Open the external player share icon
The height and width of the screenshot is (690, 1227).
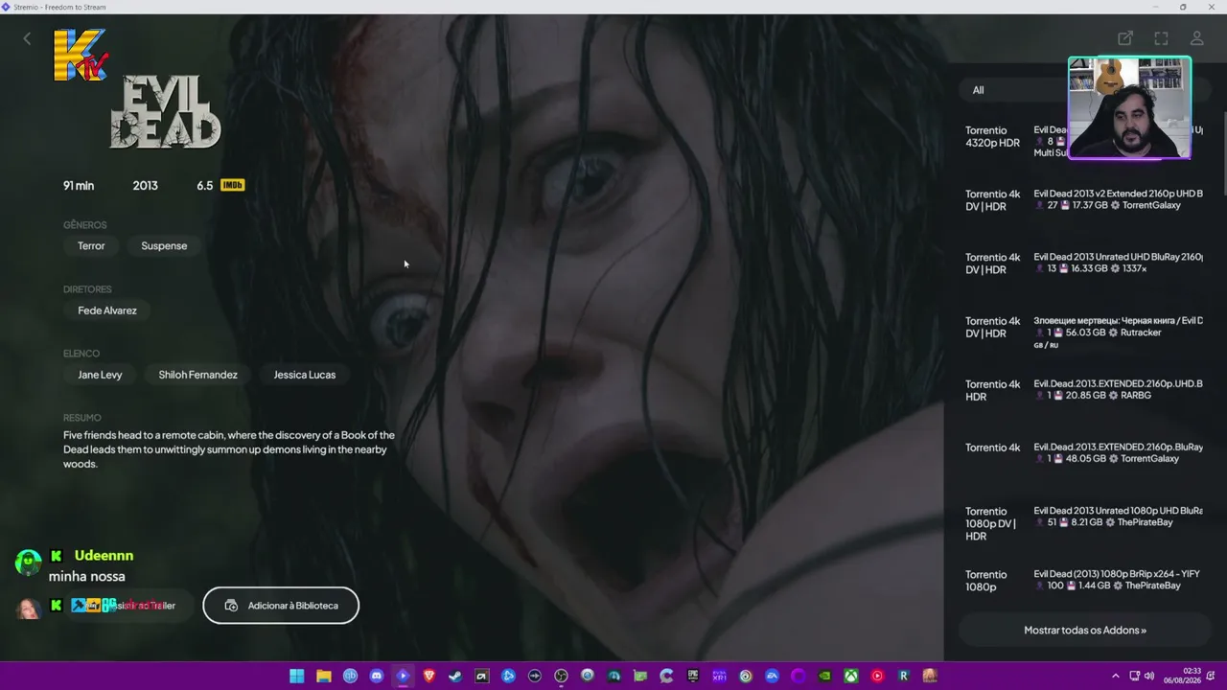tap(1125, 38)
